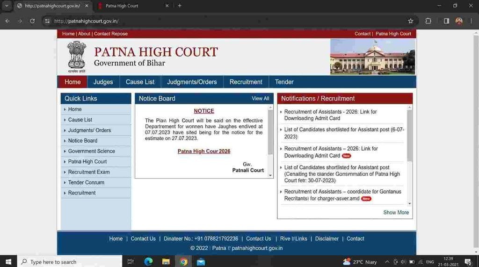
Task: Open a new browser tab
Action: point(180,6)
